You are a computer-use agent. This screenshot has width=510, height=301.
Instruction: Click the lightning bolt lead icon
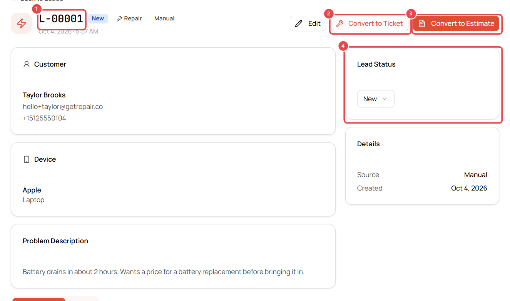coord(22,23)
